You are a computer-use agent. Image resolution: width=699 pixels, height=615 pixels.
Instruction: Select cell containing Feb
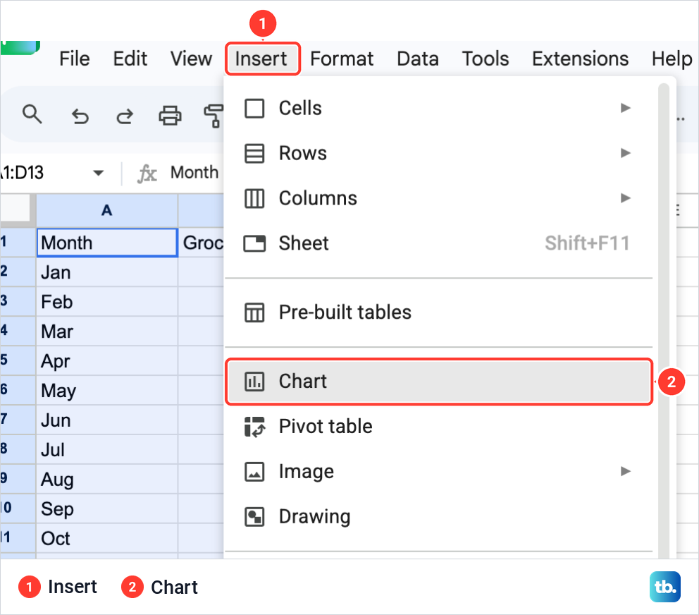(x=107, y=302)
